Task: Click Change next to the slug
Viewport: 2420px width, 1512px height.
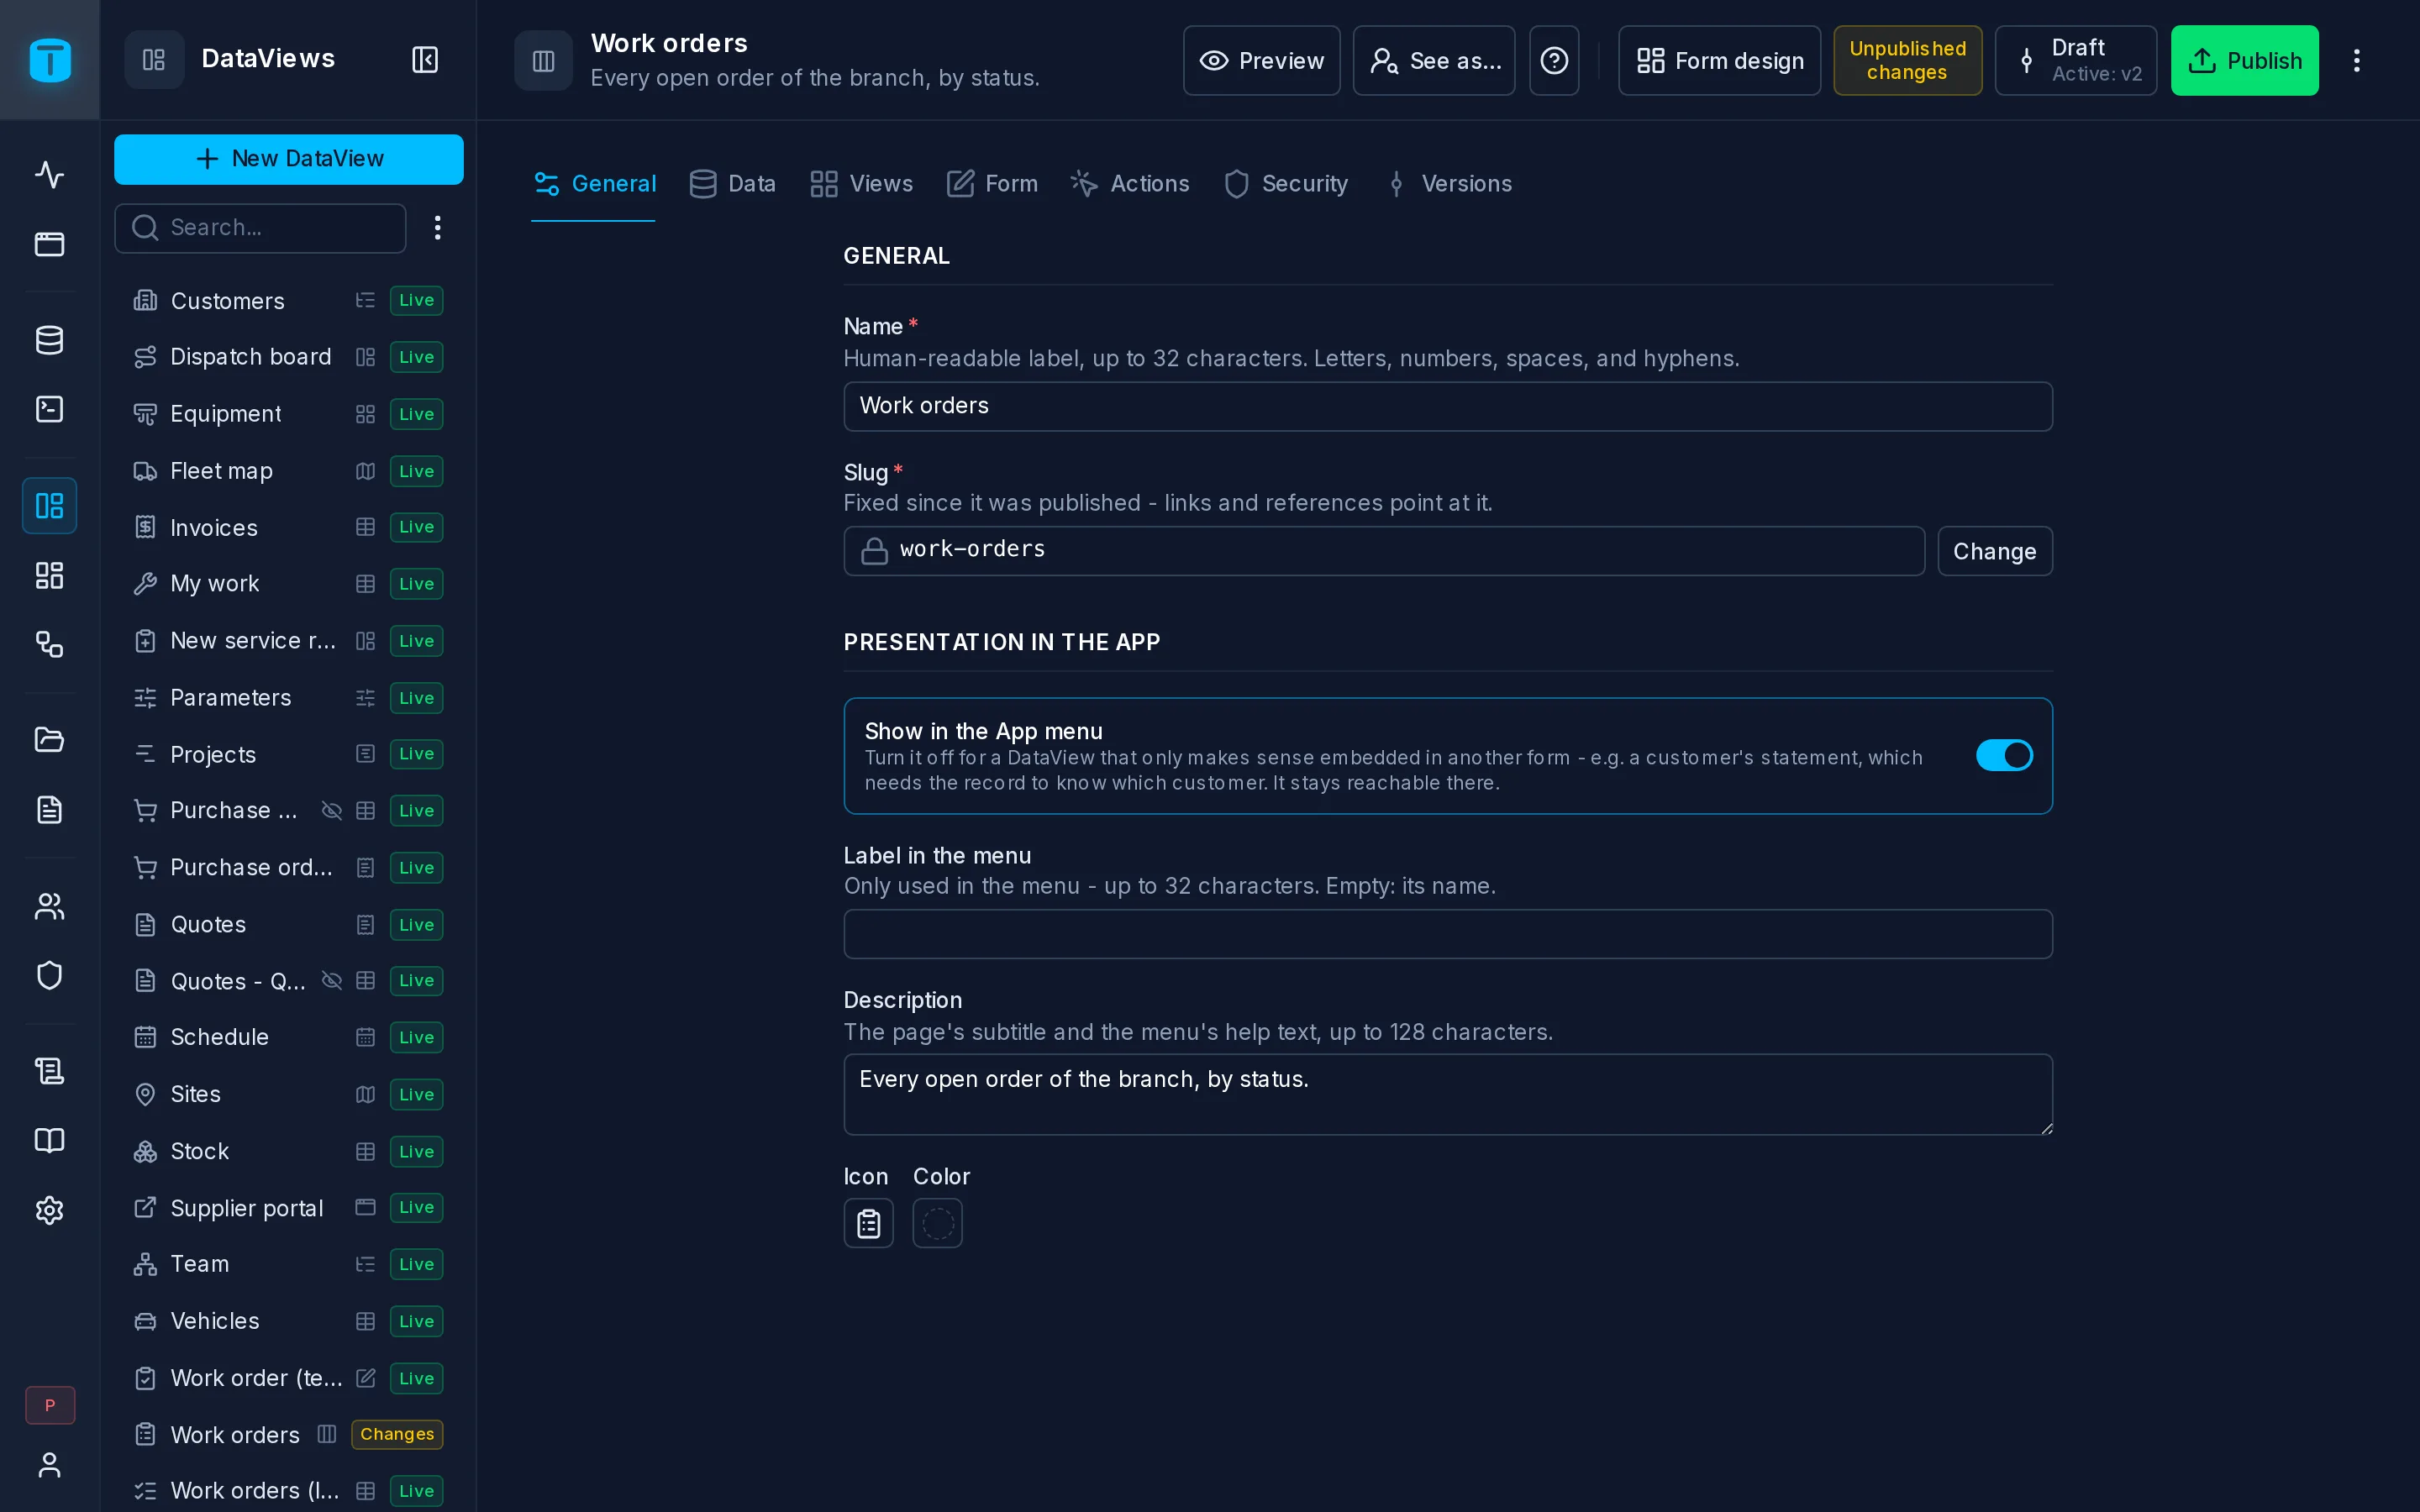Action: [1995, 551]
